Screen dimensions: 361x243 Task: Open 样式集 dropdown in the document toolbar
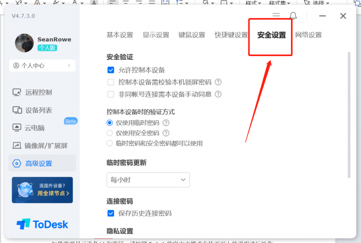click(280, 3)
